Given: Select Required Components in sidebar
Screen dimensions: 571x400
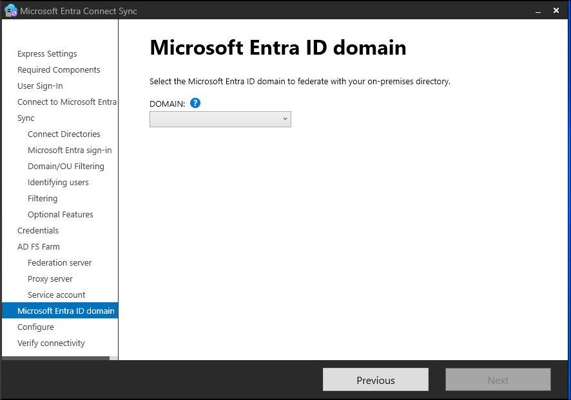Looking at the screenshot, I should tap(59, 70).
